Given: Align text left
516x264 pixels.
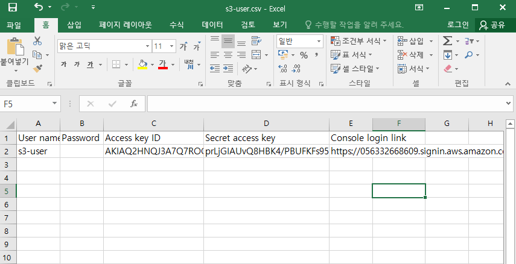Looking at the screenshot, I should point(215,55).
